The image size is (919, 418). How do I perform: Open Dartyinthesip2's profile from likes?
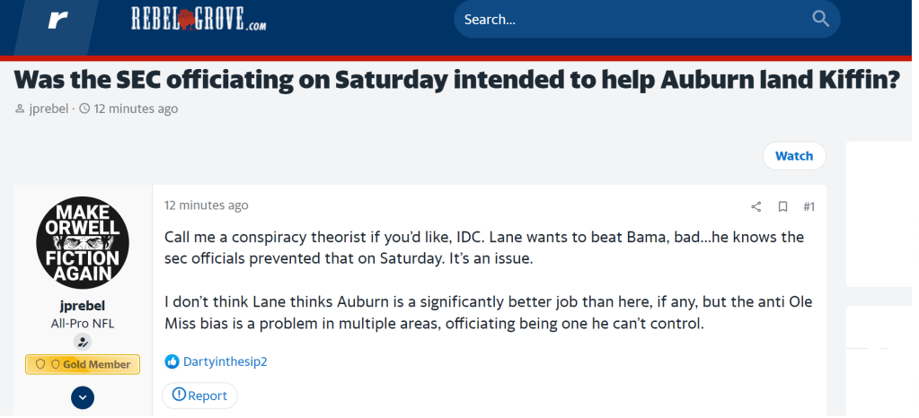[x=225, y=361]
